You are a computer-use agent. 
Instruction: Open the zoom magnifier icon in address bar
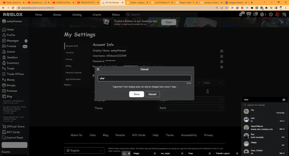217,8
